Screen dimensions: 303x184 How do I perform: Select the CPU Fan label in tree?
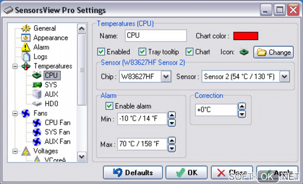pyautogui.click(x=58, y=123)
